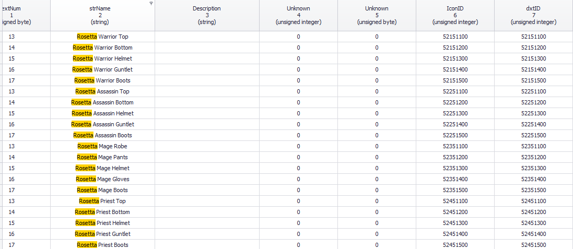This screenshot has height=249, width=573.
Task: Click the IconID cell 52151100
Action: click(x=455, y=37)
